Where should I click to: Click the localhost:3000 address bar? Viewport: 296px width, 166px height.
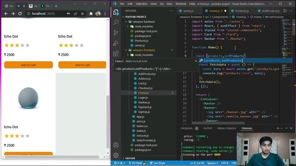43,13
